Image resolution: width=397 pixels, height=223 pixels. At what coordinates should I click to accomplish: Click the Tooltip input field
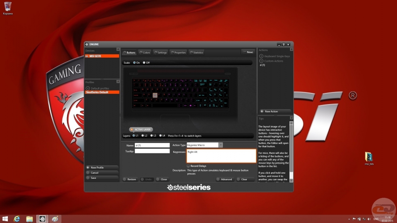click(x=152, y=151)
